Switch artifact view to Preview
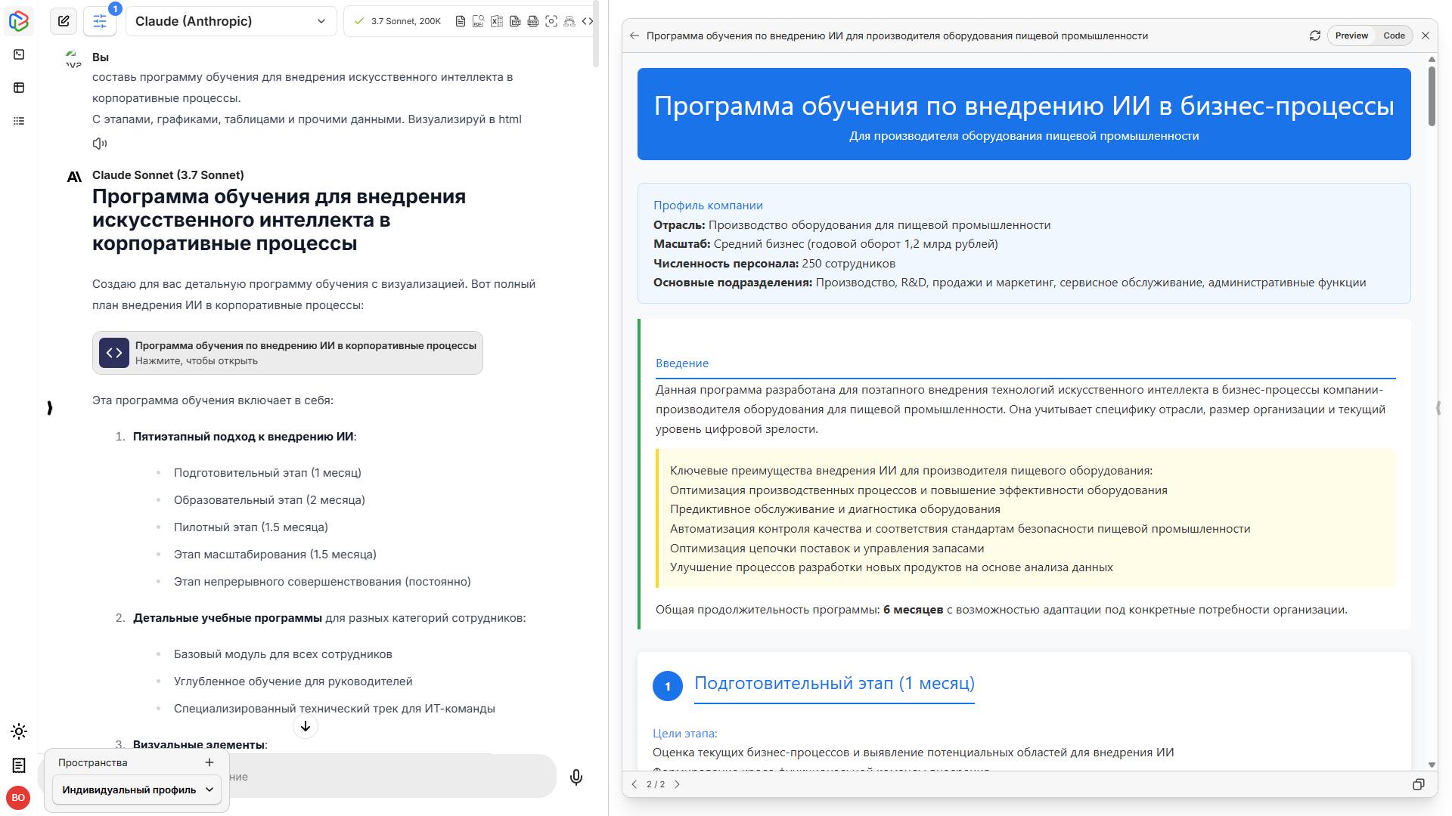Screen dimensions: 1452x816 point(1351,36)
